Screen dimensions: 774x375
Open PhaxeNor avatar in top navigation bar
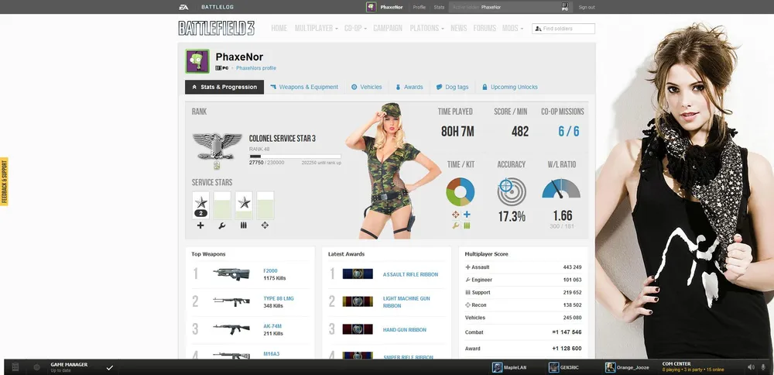click(x=372, y=7)
